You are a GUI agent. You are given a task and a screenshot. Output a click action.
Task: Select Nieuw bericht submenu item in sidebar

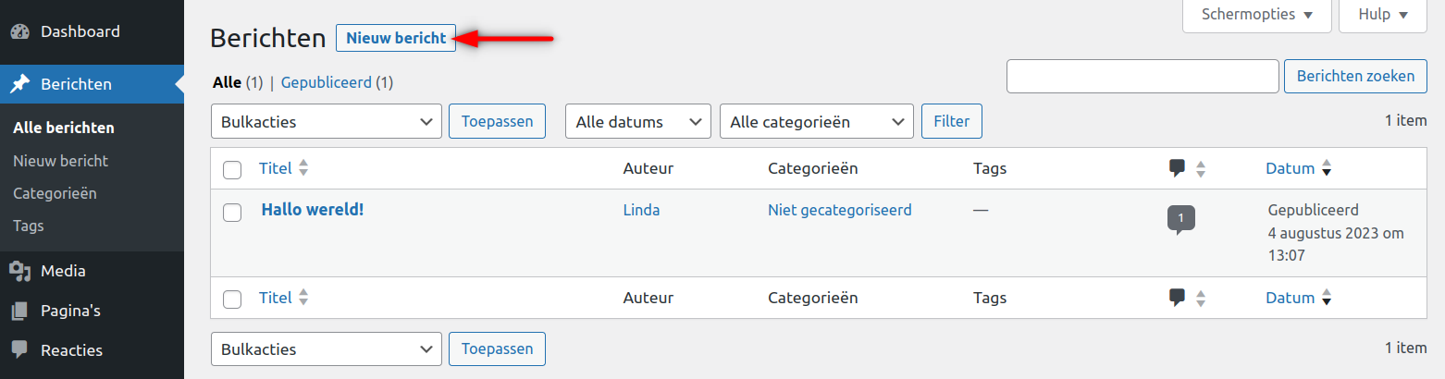coord(61,161)
